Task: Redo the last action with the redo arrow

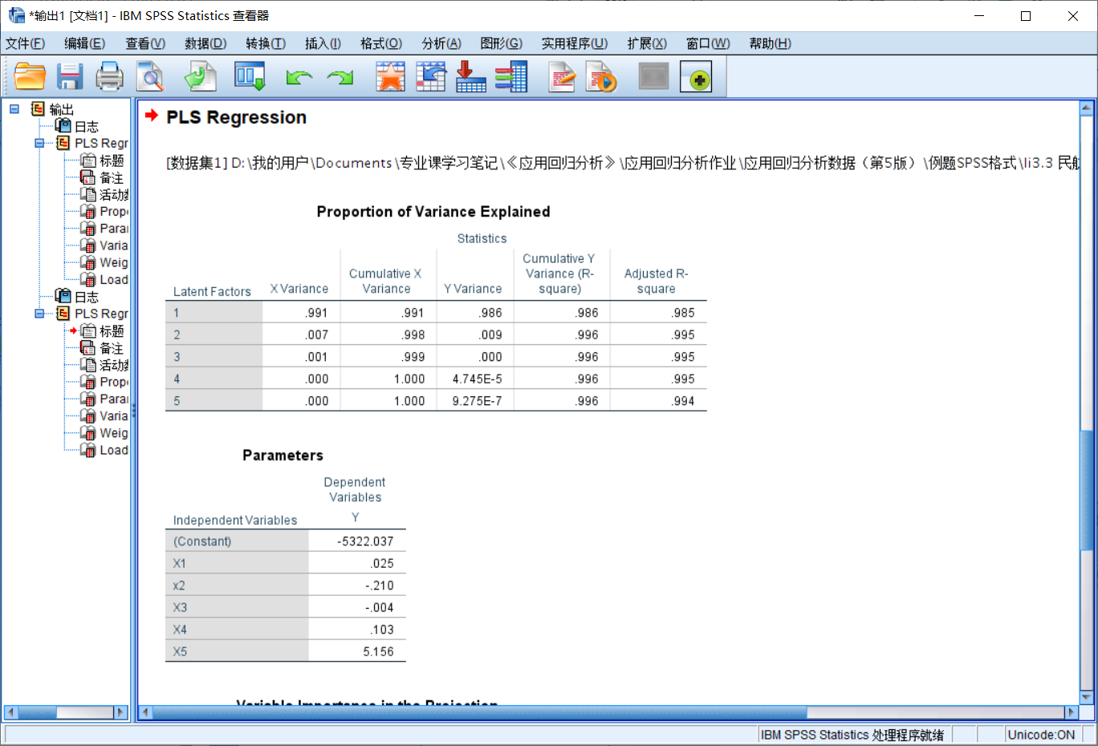Action: point(339,76)
